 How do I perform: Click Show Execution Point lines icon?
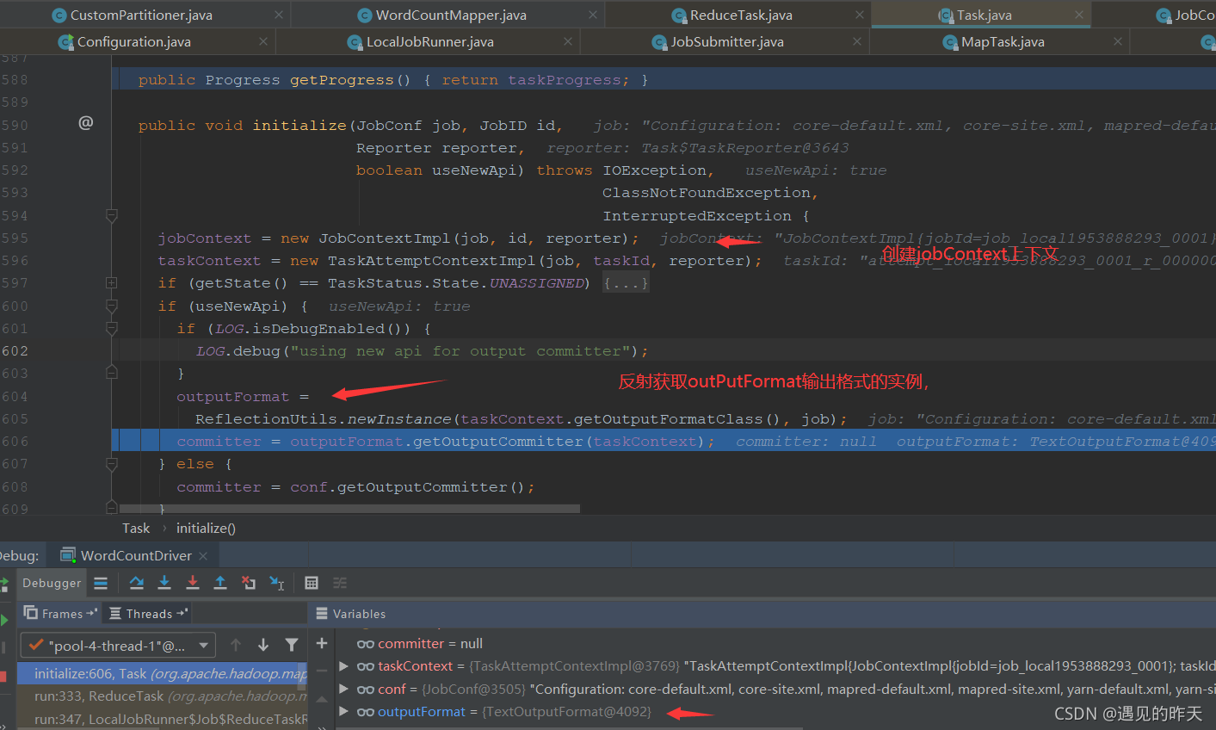coord(101,583)
